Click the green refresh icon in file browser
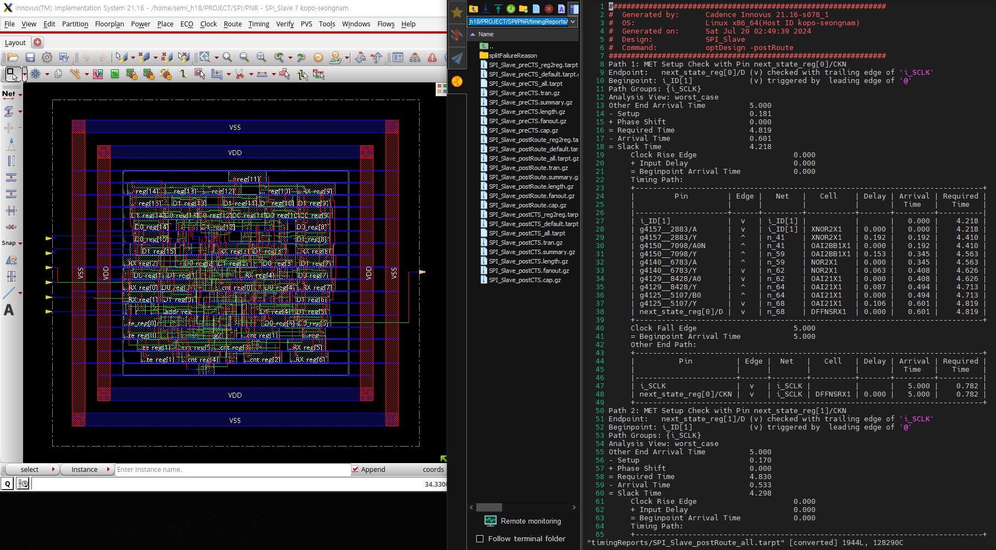This screenshot has height=550, width=996. coord(510,9)
